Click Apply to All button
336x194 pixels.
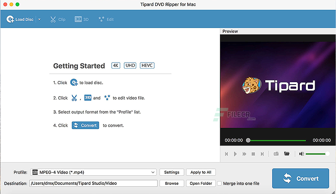point(201,172)
